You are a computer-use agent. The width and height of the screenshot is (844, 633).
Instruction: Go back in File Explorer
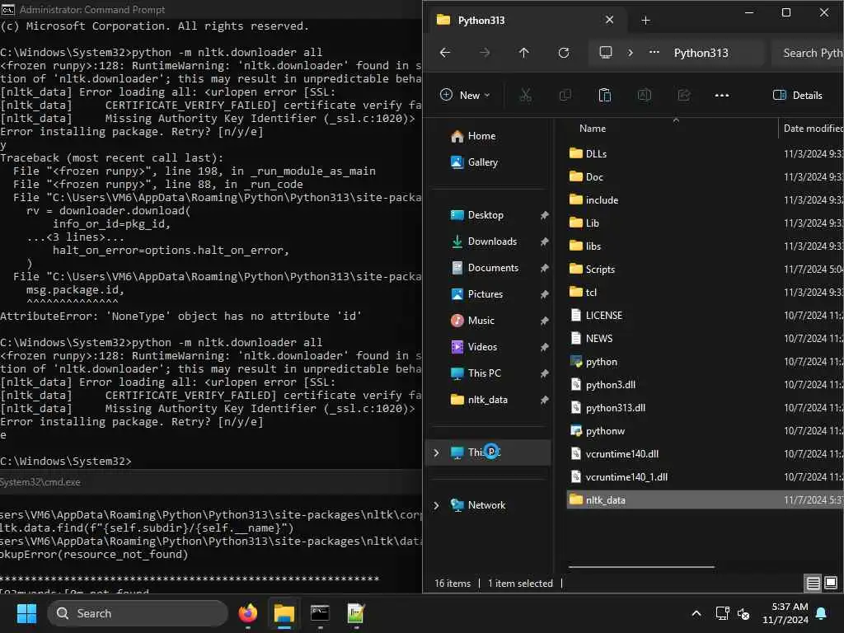(445, 53)
